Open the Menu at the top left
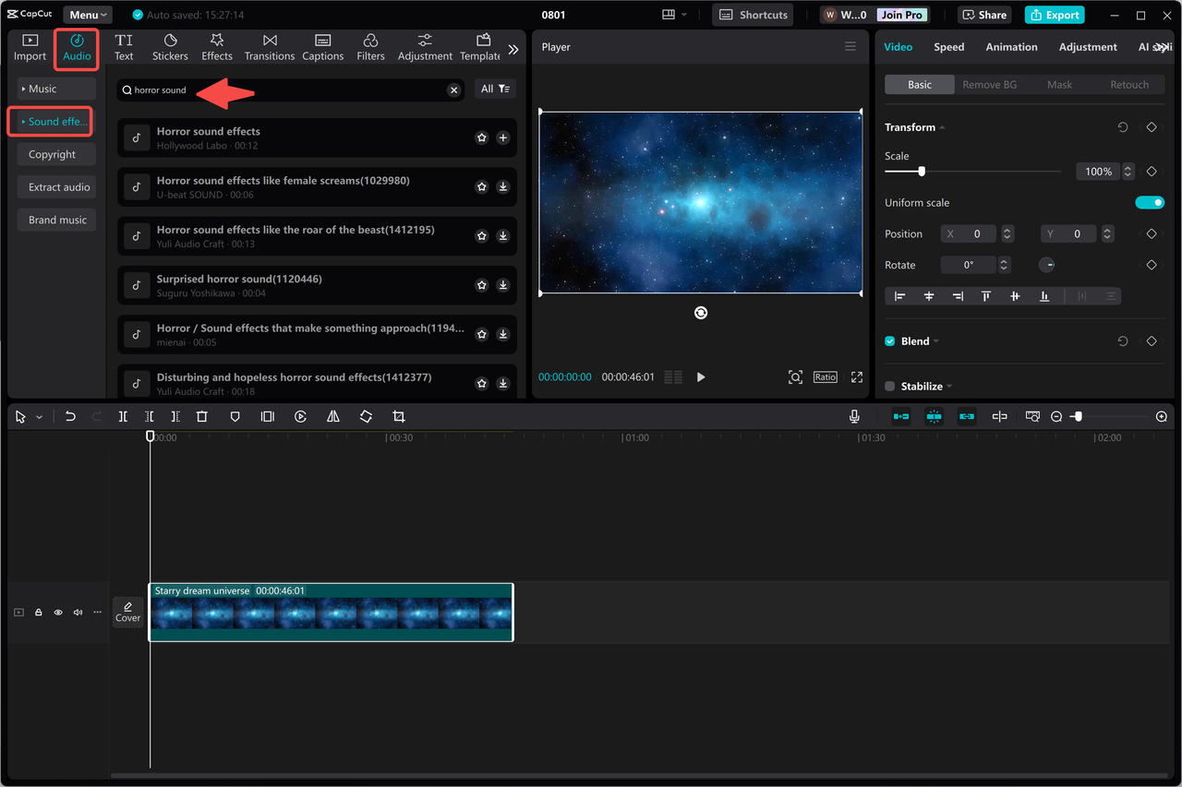The image size is (1182, 787). pos(87,14)
